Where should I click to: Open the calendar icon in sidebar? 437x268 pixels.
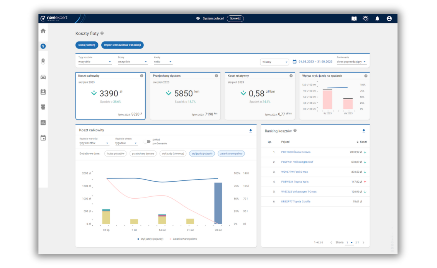pyautogui.click(x=43, y=138)
